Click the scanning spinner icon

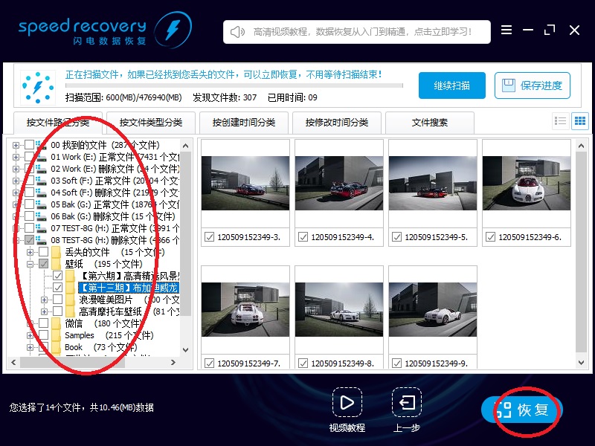38,87
